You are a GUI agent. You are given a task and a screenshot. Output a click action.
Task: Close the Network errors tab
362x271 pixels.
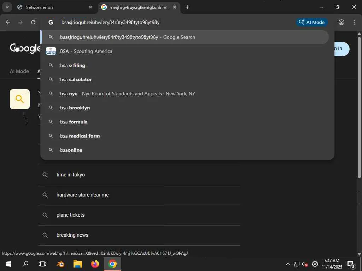pos(90,7)
